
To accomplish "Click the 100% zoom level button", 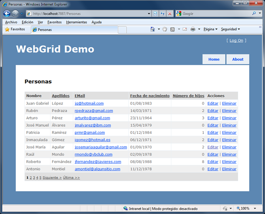I will [x=243, y=208].
